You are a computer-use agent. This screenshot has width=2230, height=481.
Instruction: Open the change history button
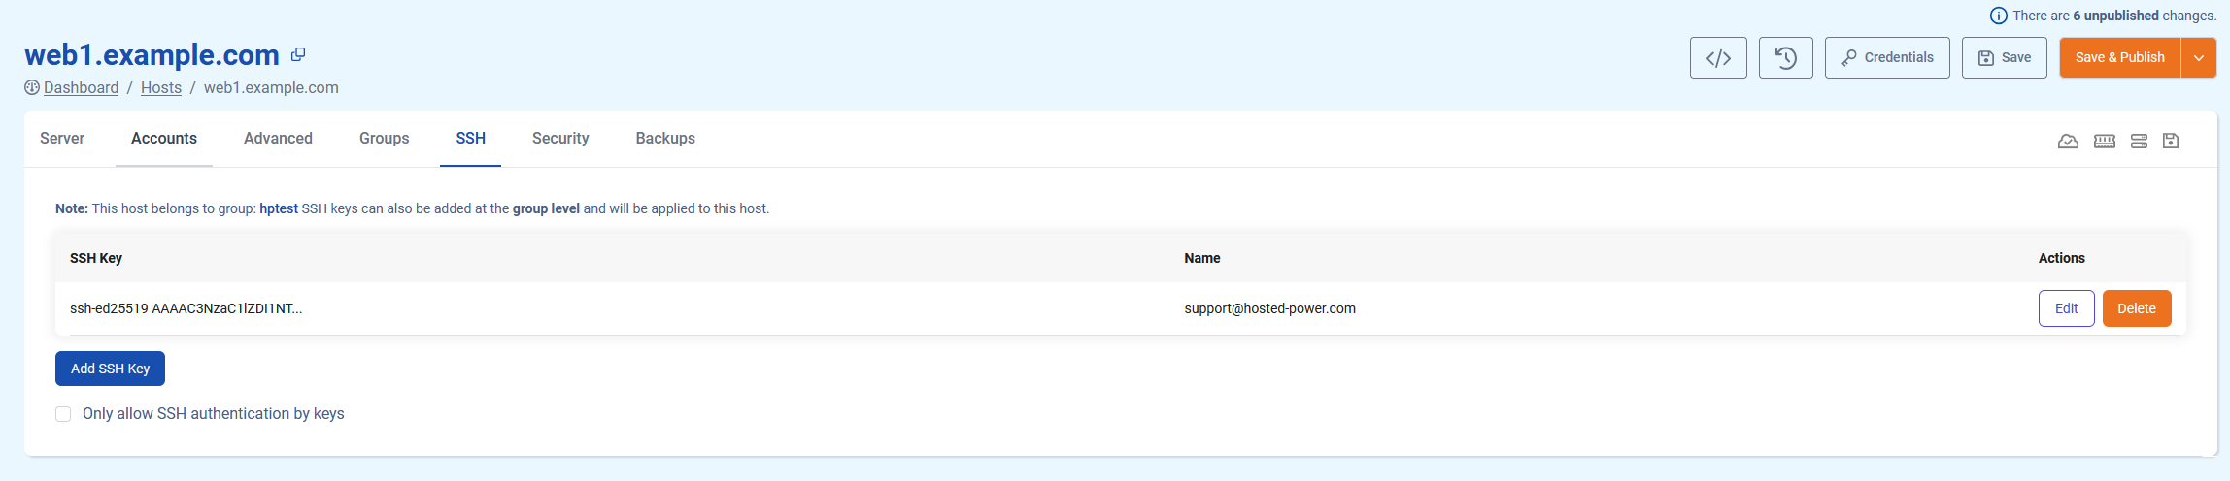coord(1785,58)
